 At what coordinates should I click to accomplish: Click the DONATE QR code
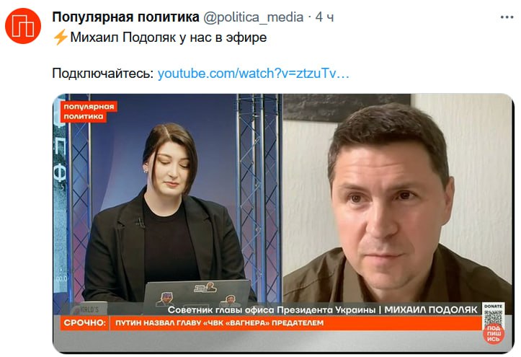[493, 318]
